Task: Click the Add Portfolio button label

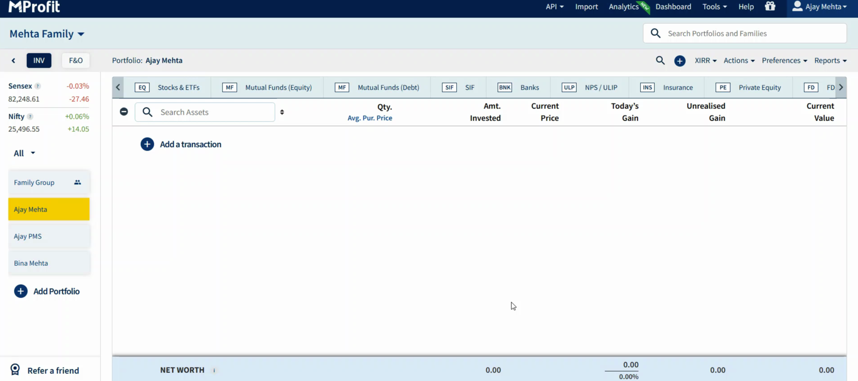Action: click(57, 291)
